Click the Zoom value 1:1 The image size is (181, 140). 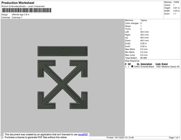click(x=175, y=14)
